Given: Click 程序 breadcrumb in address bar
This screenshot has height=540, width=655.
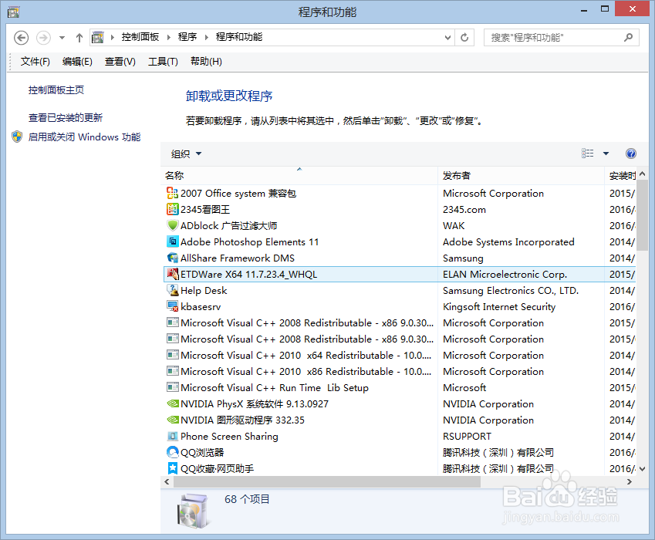Looking at the screenshot, I should 187,37.
